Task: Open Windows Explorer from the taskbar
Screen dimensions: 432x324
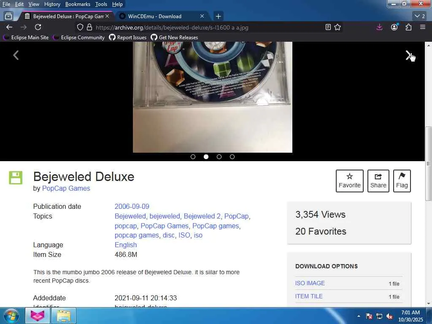Action: coord(64,316)
